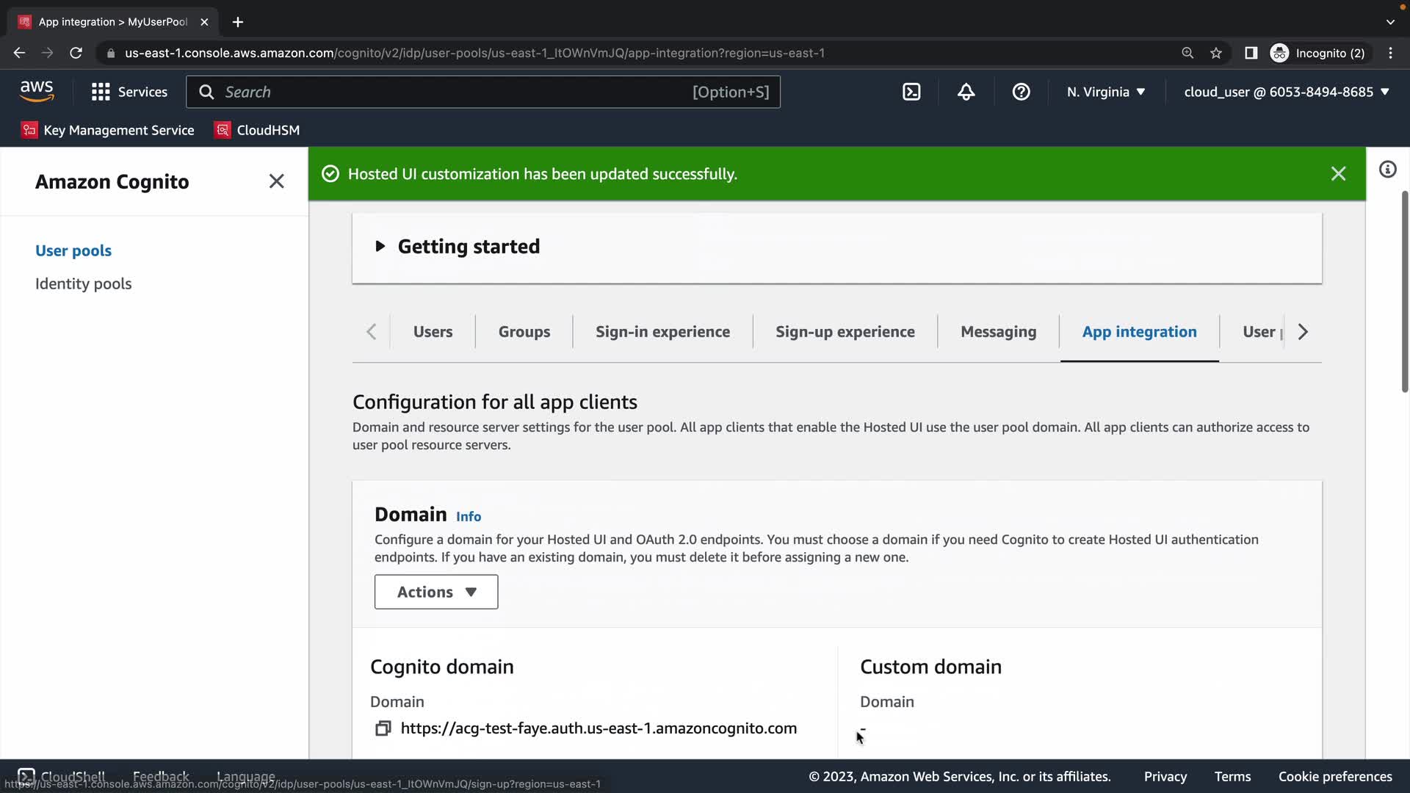Click the AWS logo home icon
This screenshot has height=793, width=1410.
(37, 92)
